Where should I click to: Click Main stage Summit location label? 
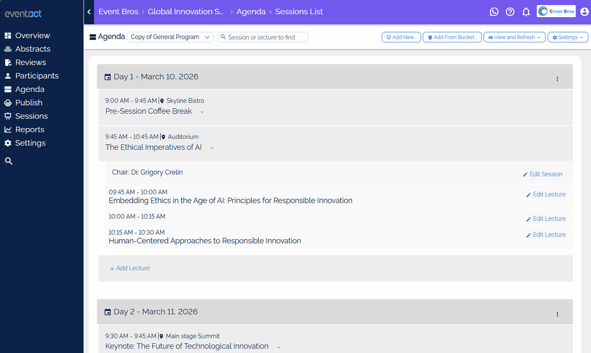coord(193,336)
